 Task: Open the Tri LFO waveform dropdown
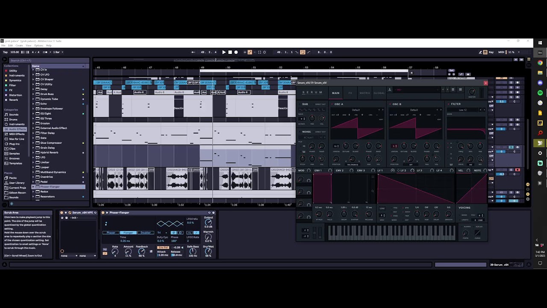pyautogui.click(x=162, y=233)
